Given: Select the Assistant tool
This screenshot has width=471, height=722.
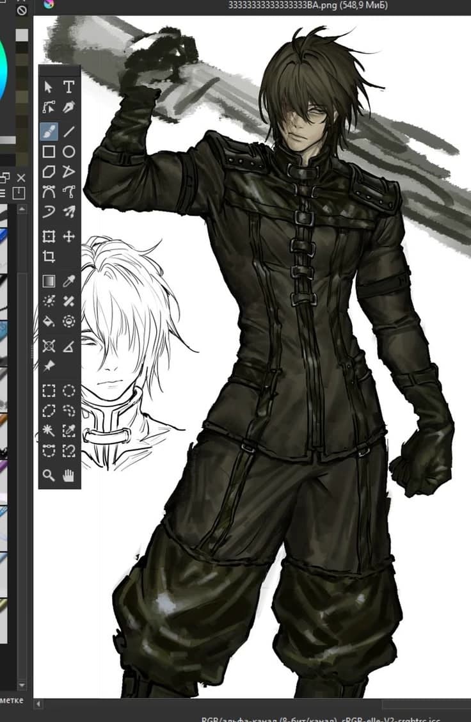Looking at the screenshot, I should (x=49, y=346).
